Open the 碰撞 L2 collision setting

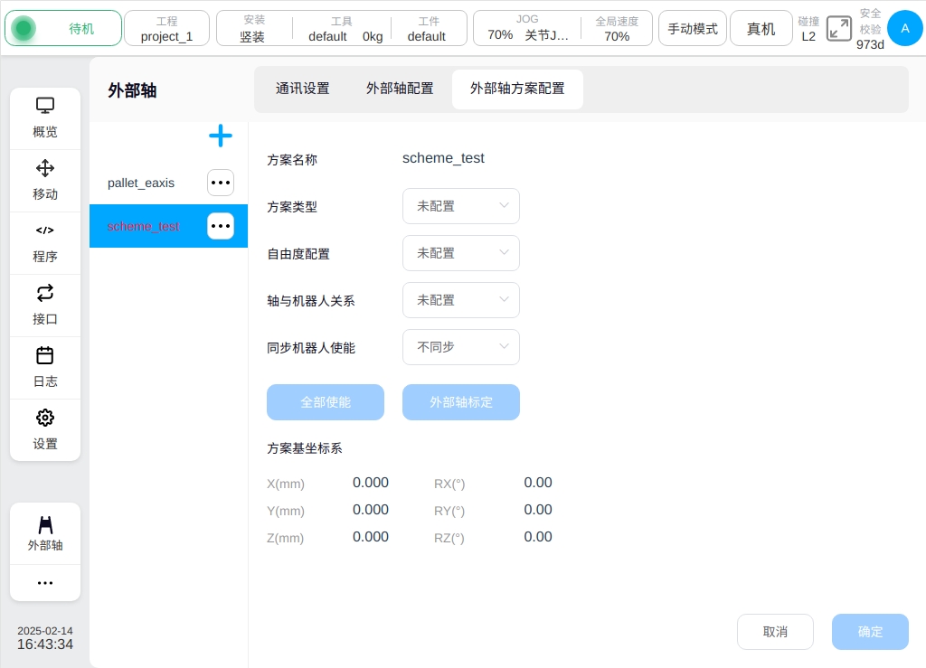(808, 28)
